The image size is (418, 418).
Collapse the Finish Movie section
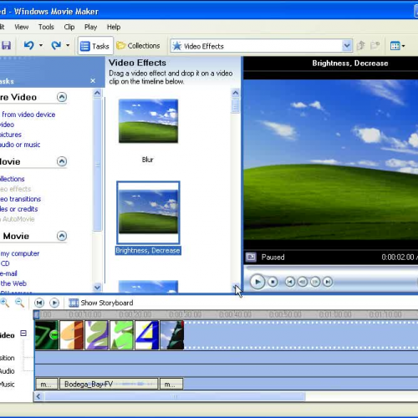point(62,236)
